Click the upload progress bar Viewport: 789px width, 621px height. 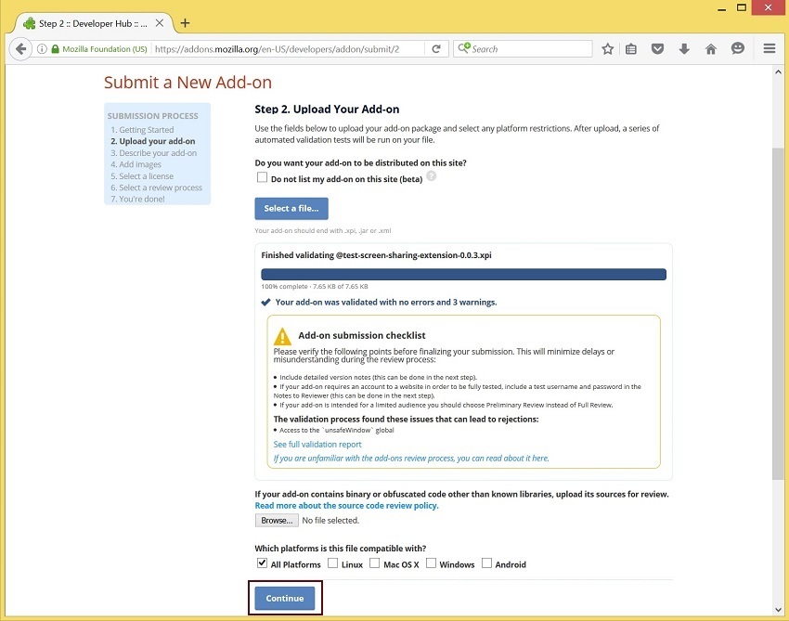click(x=463, y=274)
